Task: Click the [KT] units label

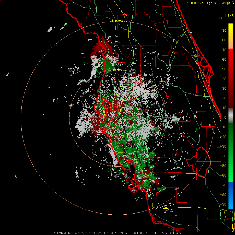Action: [223, 18]
